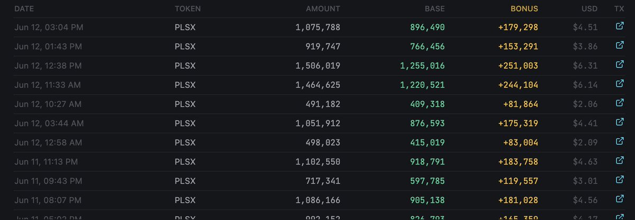Select date cell 'Jun 12, 10:27 AM'
Viewport: 635px width, 220px height.
pyautogui.click(x=48, y=104)
